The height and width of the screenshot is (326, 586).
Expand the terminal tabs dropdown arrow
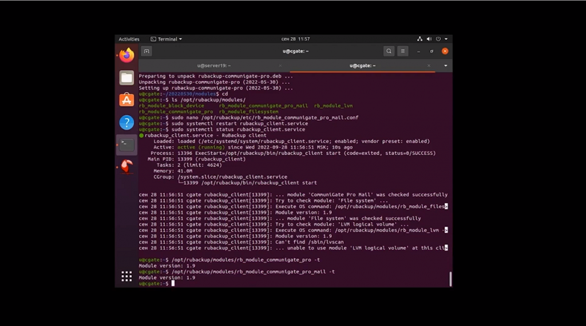(x=445, y=66)
